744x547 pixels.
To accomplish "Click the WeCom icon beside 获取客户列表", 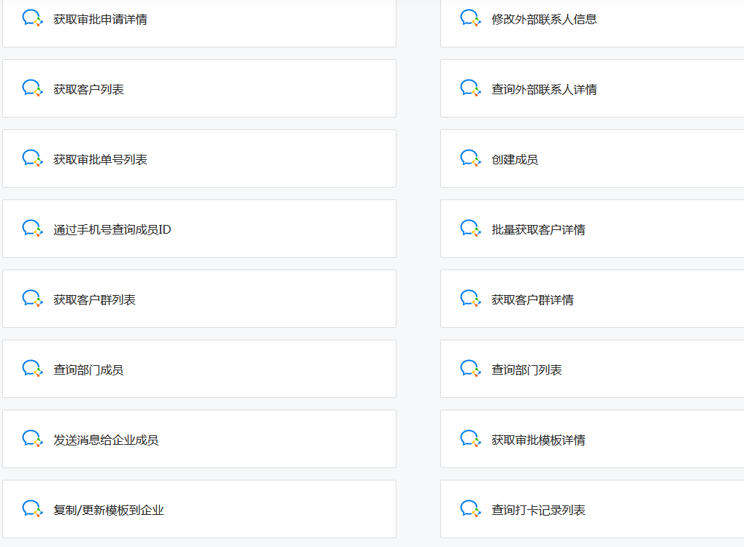I will [x=33, y=88].
